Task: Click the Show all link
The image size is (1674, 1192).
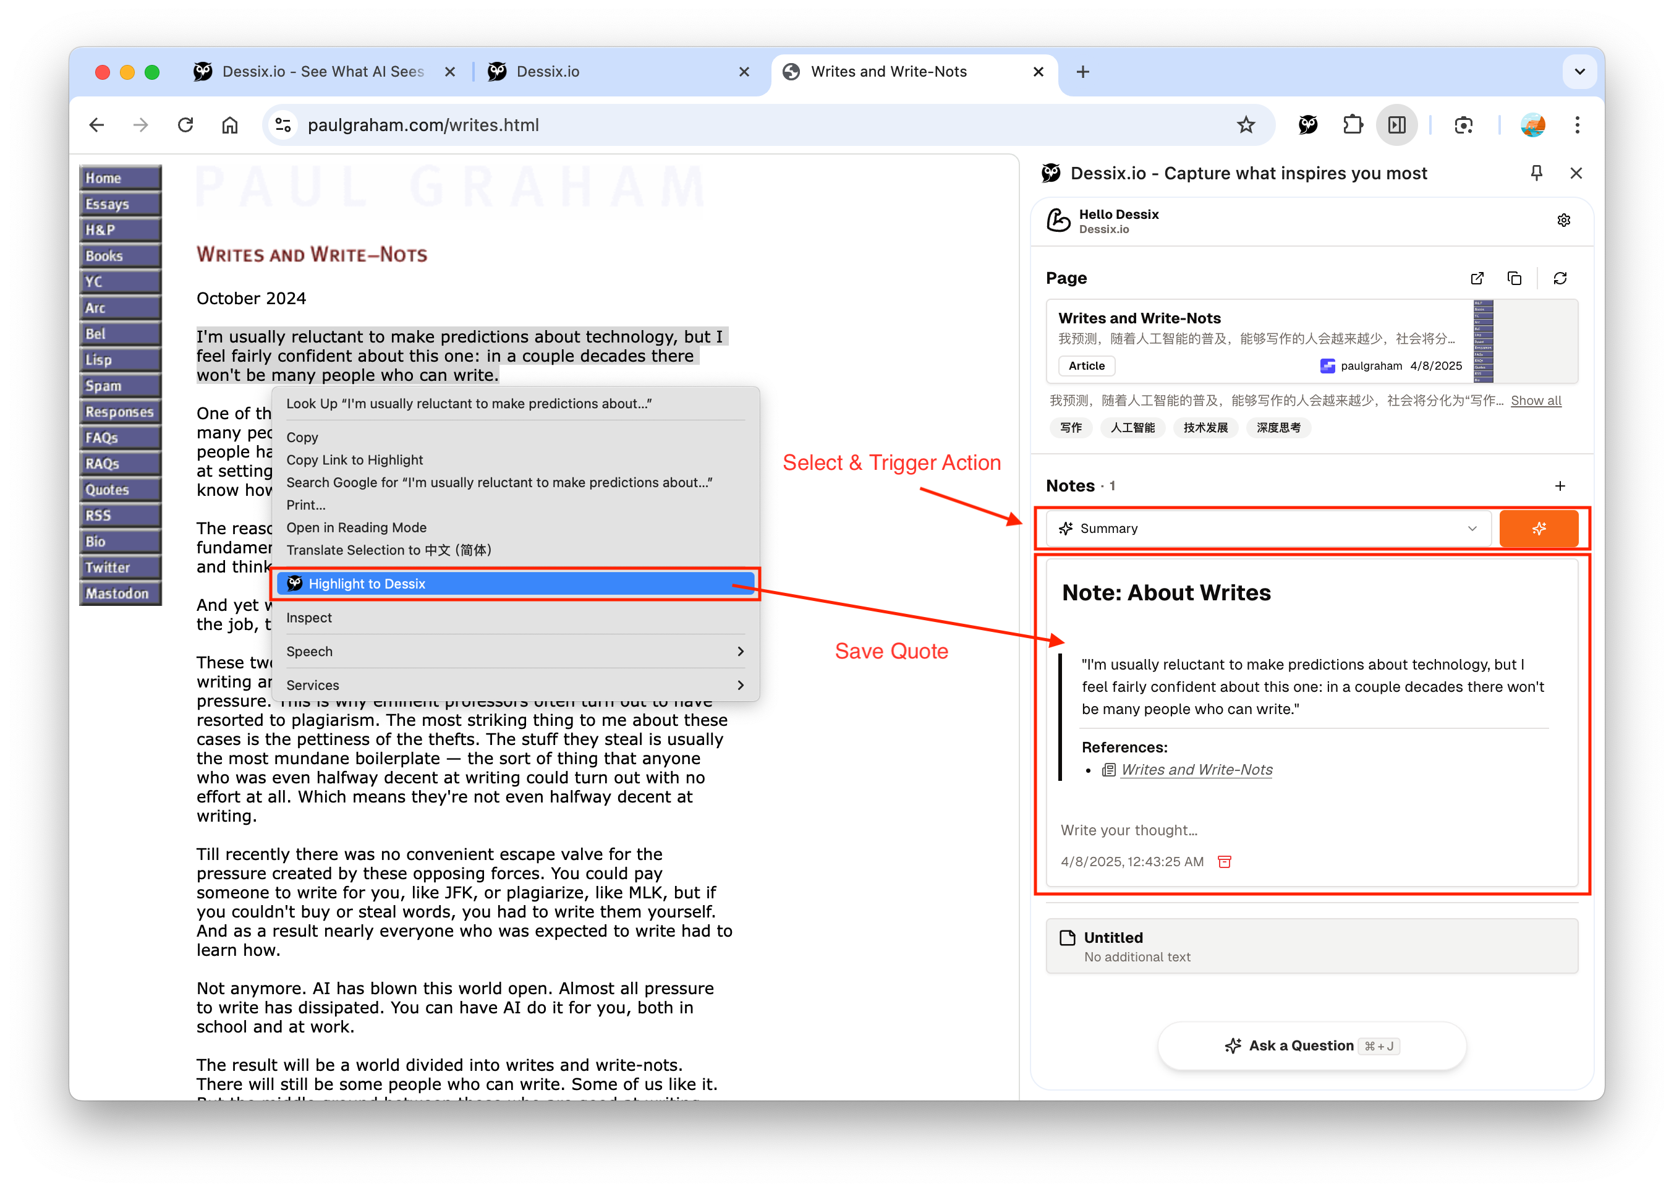Action: point(1536,401)
